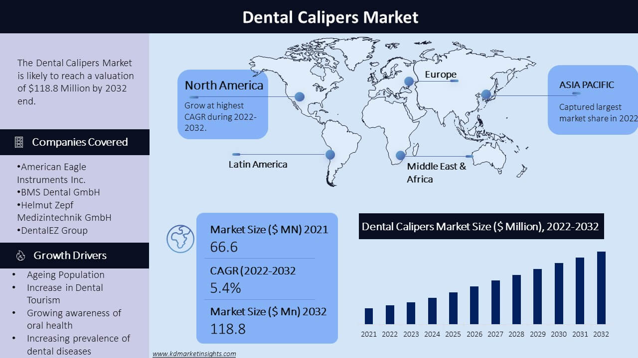Click the 2021 bar in chart
The image size is (638, 358).
[x=369, y=316]
